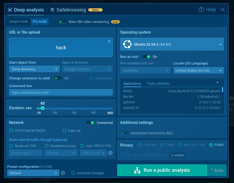This screenshot has height=183, width=234.
Task: Run a public analysis
Action: coord(162,170)
